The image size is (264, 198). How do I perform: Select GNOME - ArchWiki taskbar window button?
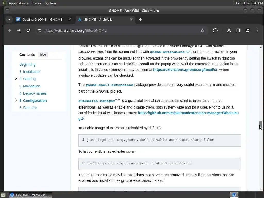click(x=30, y=195)
